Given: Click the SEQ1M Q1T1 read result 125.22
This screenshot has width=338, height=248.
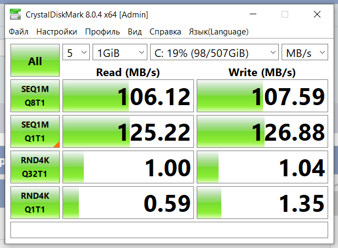Looking at the screenshot, I should point(128,131).
